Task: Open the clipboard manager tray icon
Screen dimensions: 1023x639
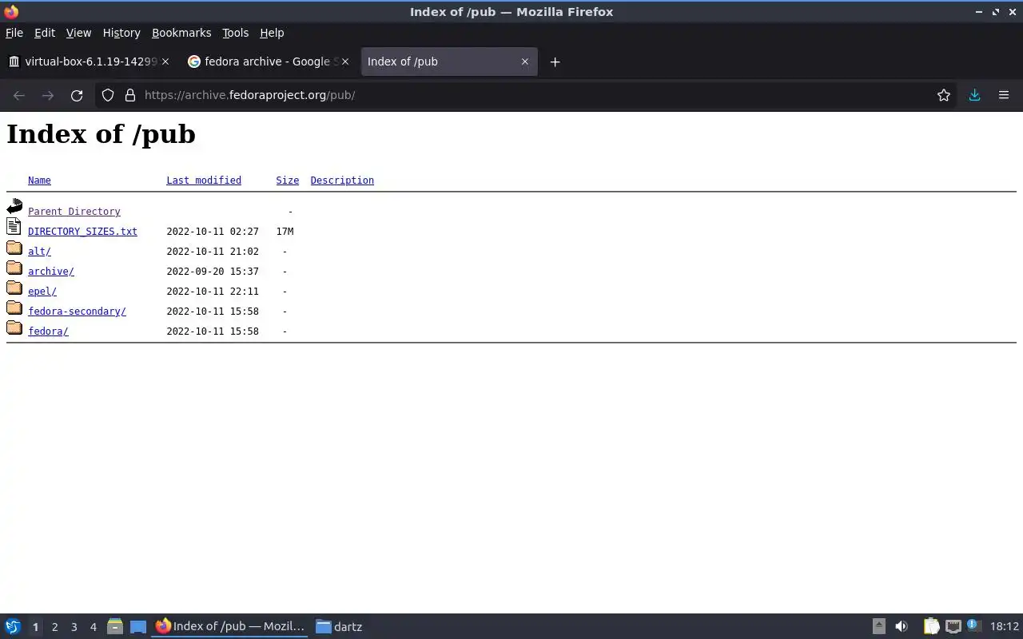Action: pyautogui.click(x=931, y=627)
